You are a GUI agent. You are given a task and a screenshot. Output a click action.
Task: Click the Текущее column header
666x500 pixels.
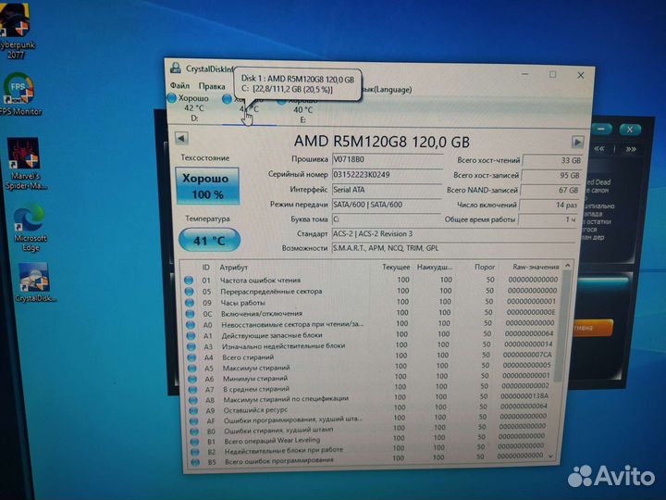tap(396, 267)
